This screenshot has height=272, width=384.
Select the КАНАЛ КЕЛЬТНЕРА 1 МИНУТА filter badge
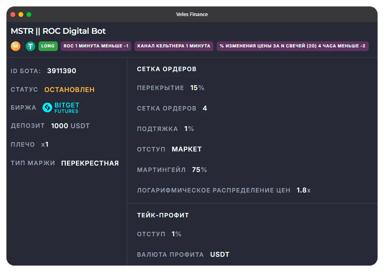tap(173, 46)
